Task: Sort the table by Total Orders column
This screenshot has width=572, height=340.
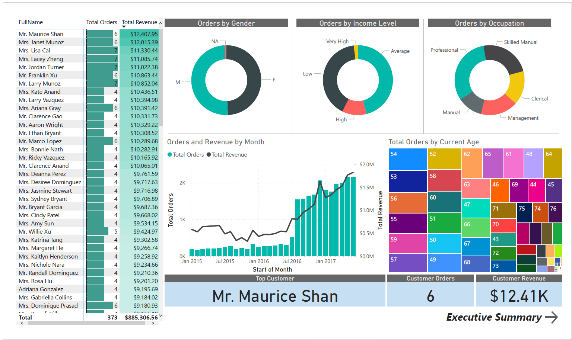Action: 101,22
